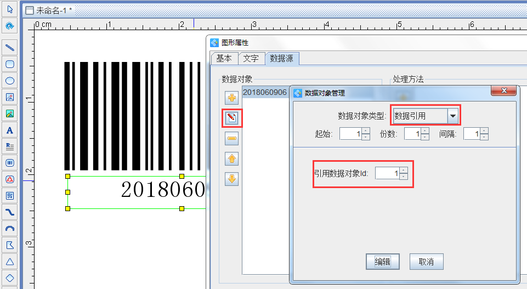Viewport: 527px width, 289px height.
Task: Move data object up with arrow icon
Action: [x=232, y=158]
